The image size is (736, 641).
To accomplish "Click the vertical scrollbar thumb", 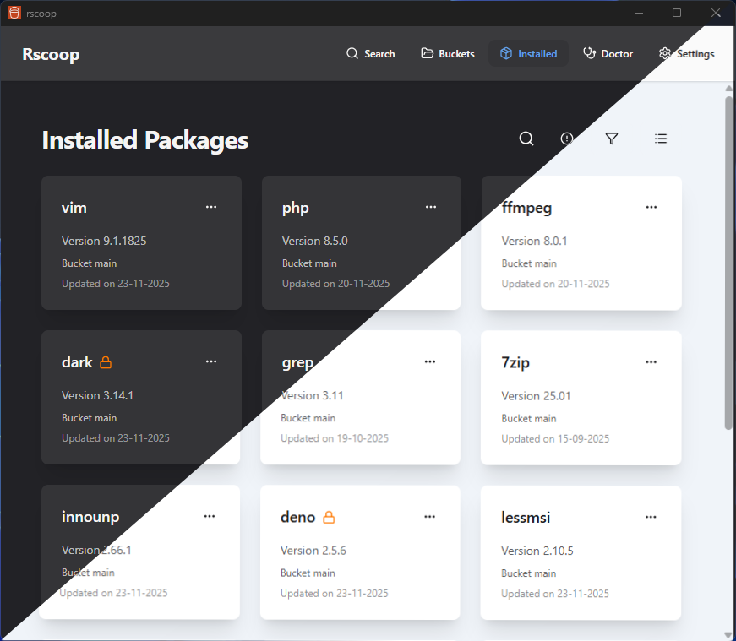I will pos(728,262).
